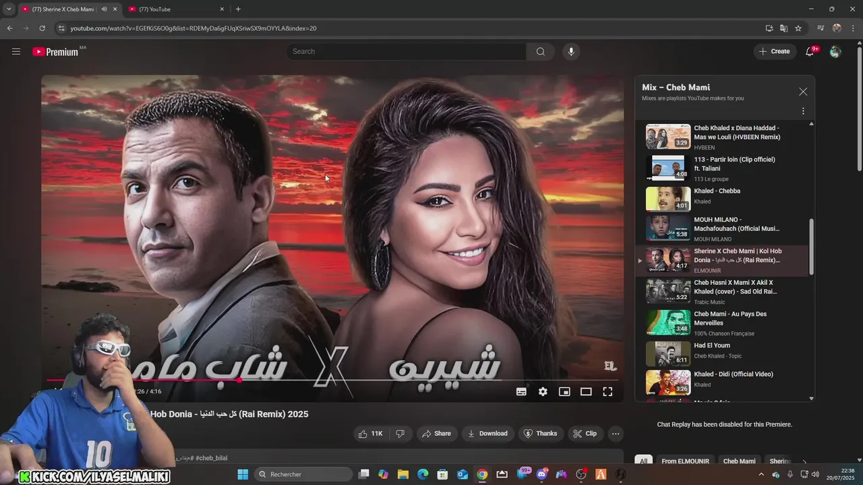Viewport: 863px width, 485px height.
Task: Install YouTube app icon in address bar
Action: (769, 28)
